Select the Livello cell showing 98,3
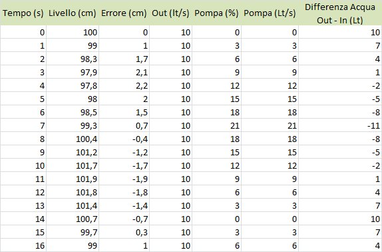This screenshot has height=252, width=382. (73, 59)
